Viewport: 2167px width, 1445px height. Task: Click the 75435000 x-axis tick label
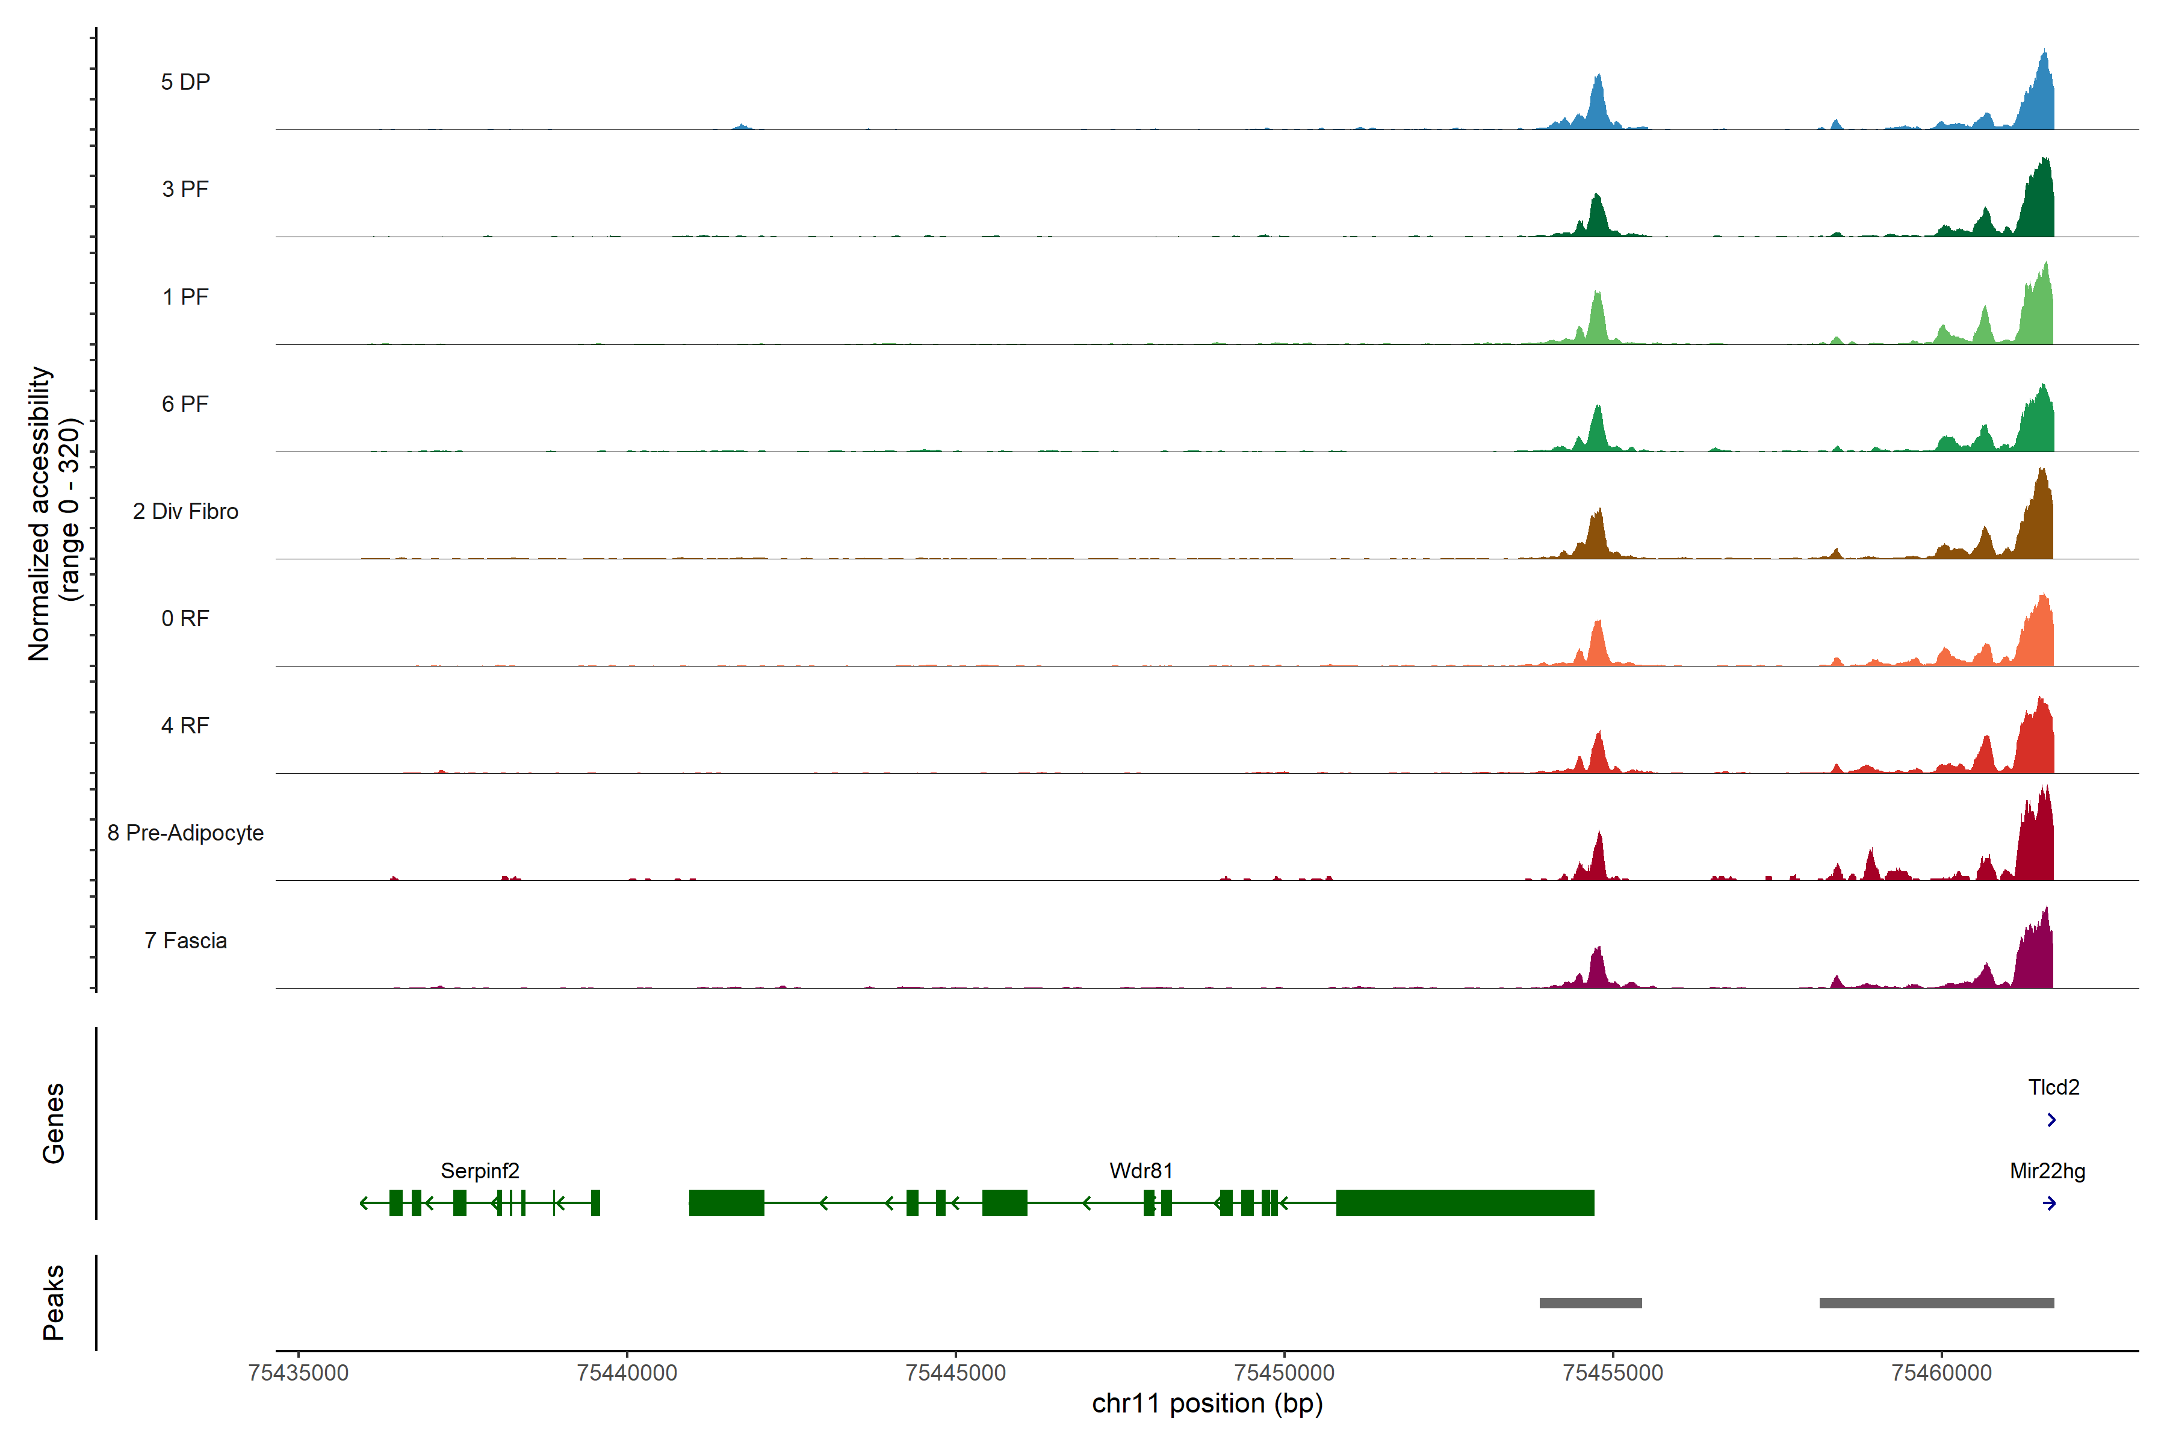[x=299, y=1373]
